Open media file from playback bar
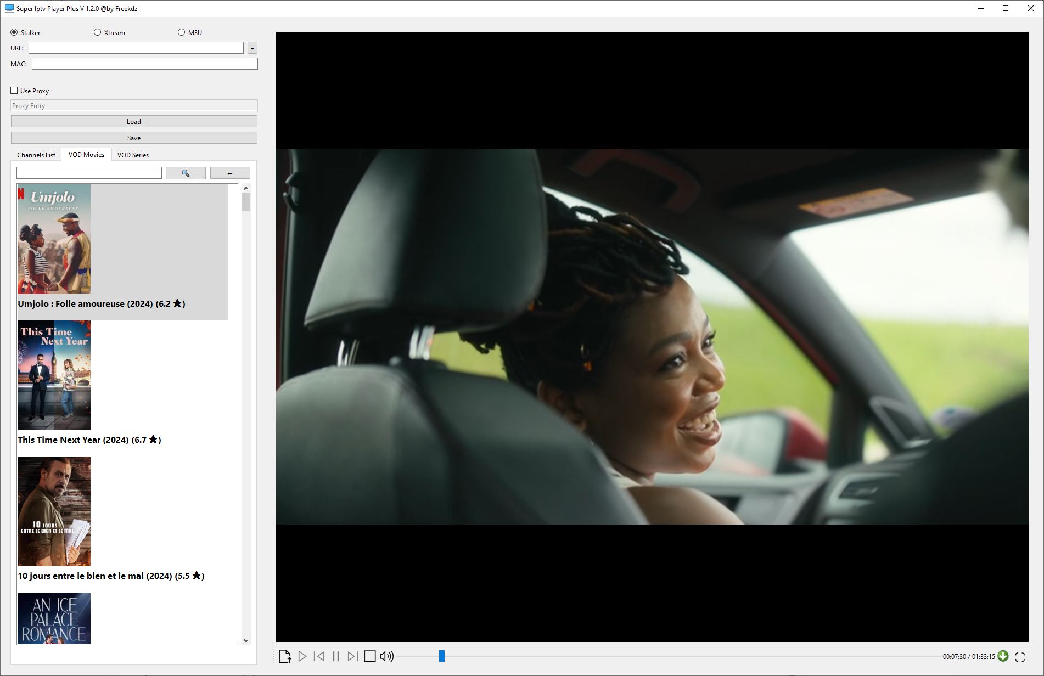Screen dimensions: 1044x676 point(284,656)
